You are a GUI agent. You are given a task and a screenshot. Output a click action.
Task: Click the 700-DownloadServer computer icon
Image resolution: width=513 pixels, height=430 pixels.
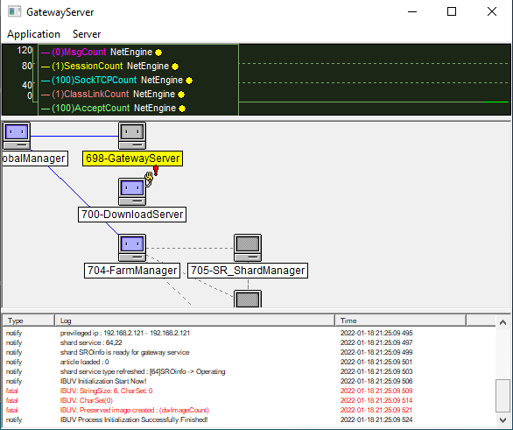132,192
